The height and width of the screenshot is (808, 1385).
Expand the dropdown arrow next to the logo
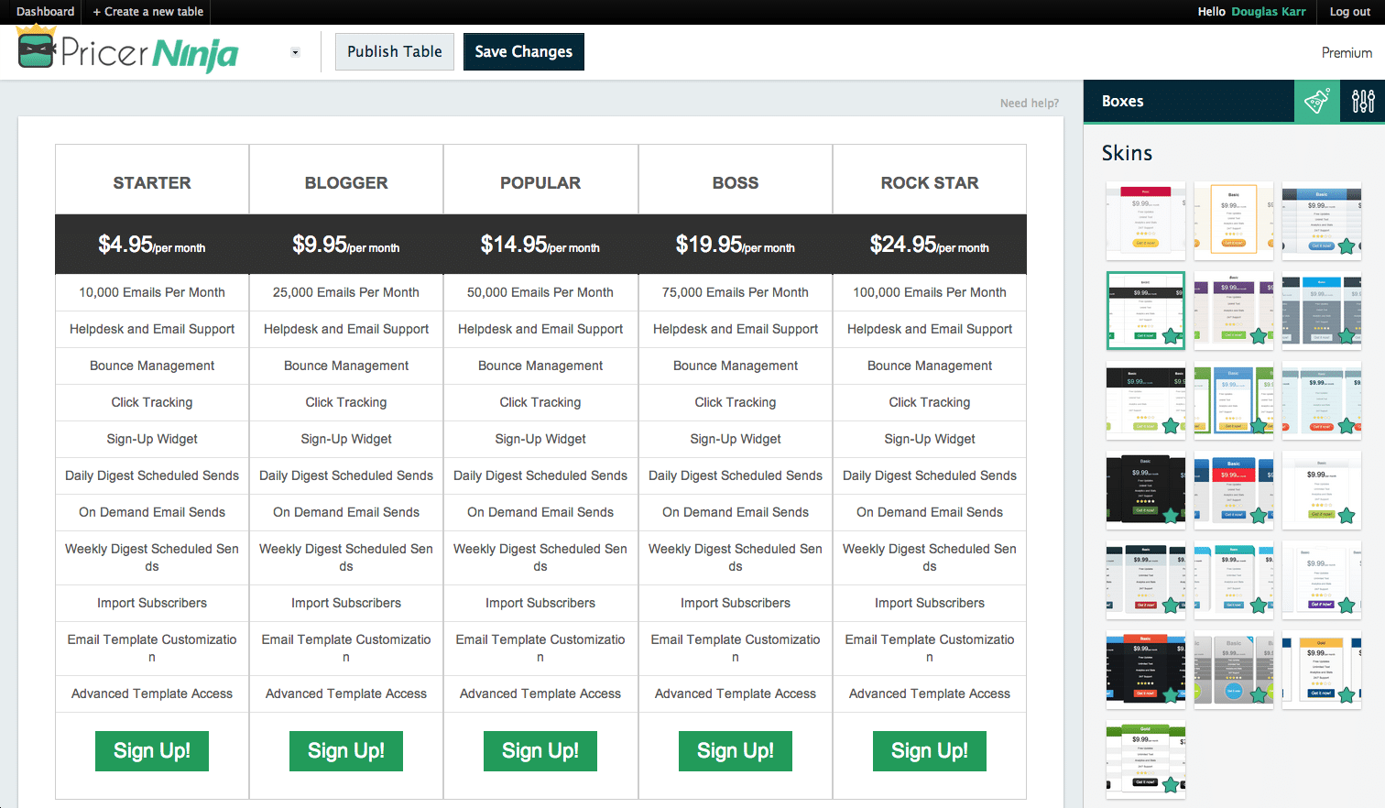(295, 52)
